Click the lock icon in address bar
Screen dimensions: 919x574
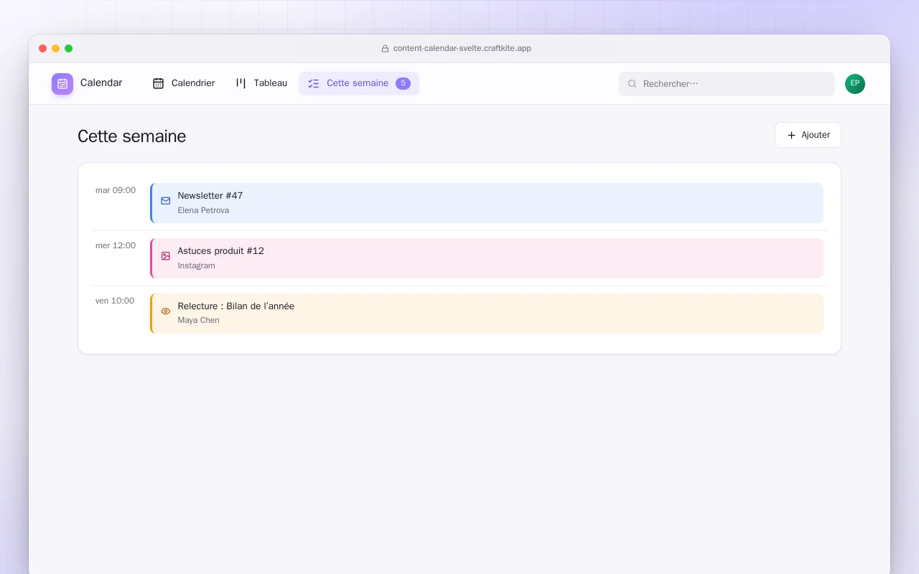(385, 49)
